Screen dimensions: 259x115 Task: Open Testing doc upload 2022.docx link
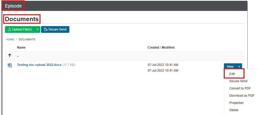click(39, 65)
